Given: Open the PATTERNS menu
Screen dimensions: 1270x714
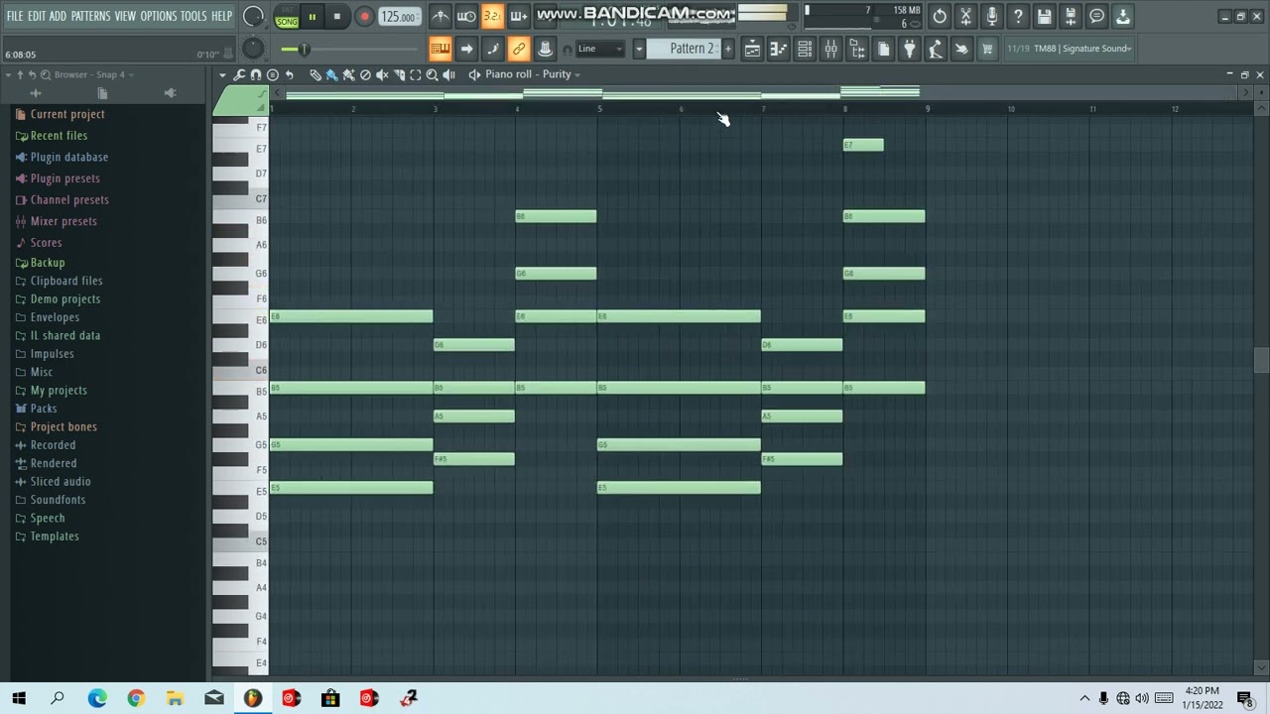Looking at the screenshot, I should click(x=90, y=16).
